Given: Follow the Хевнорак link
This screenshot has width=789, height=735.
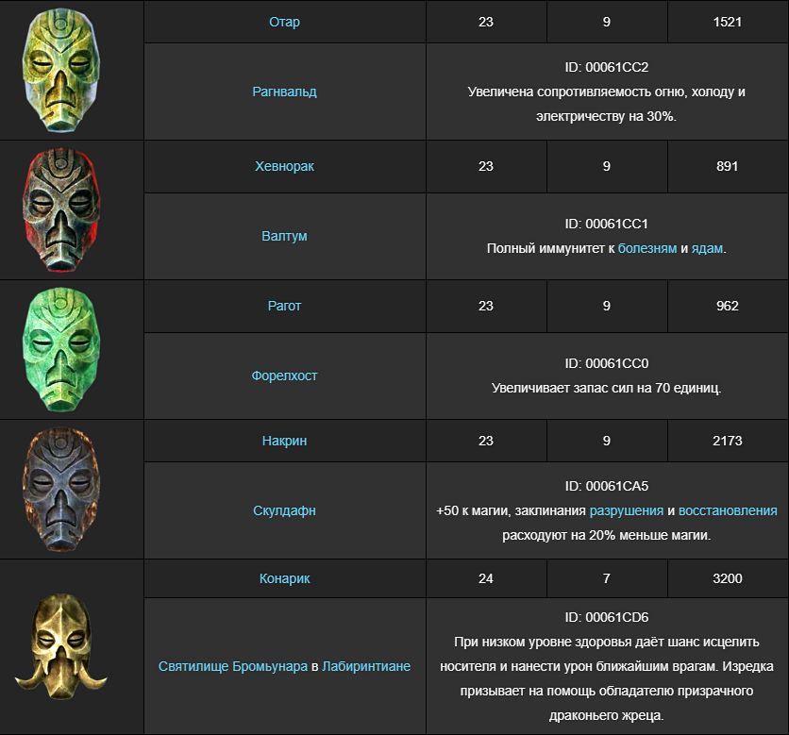Looking at the screenshot, I should coord(284,166).
